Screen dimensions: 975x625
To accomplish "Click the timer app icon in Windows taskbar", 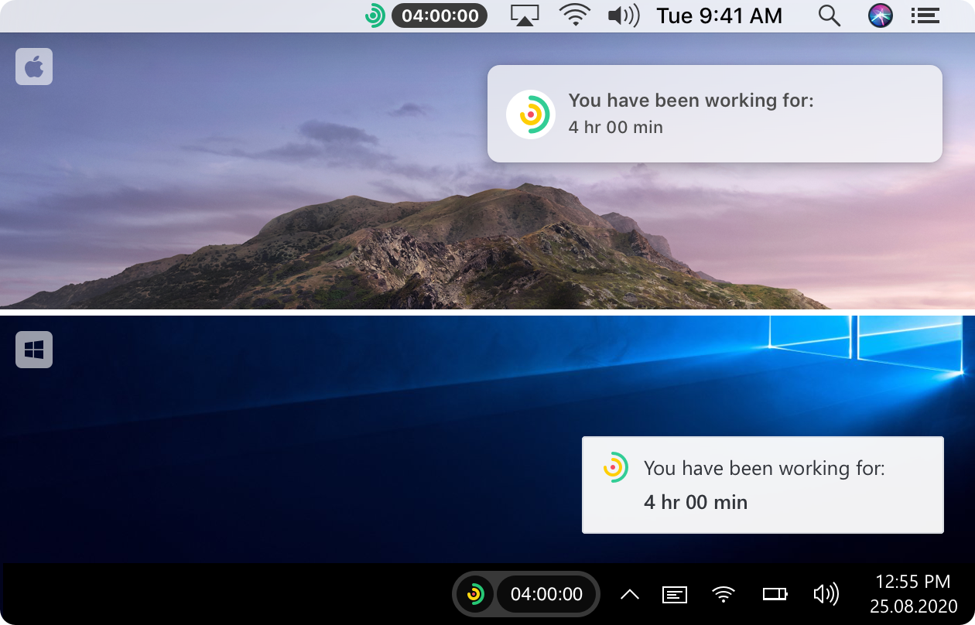I will [x=475, y=594].
